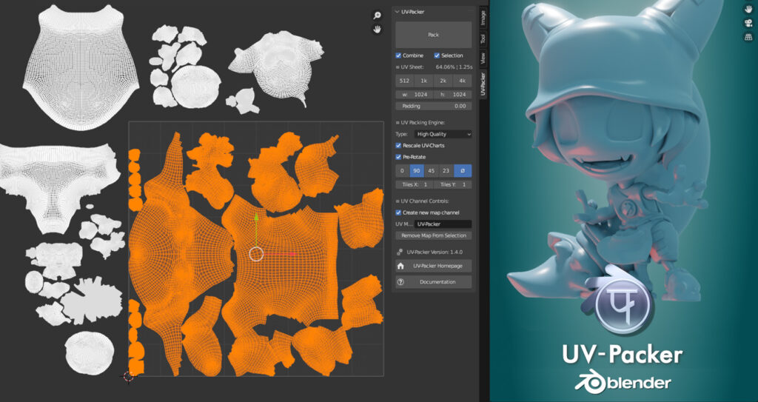Switch perspective/orthographic grid icon in 3D viewport
The image size is (758, 402).
748,37
